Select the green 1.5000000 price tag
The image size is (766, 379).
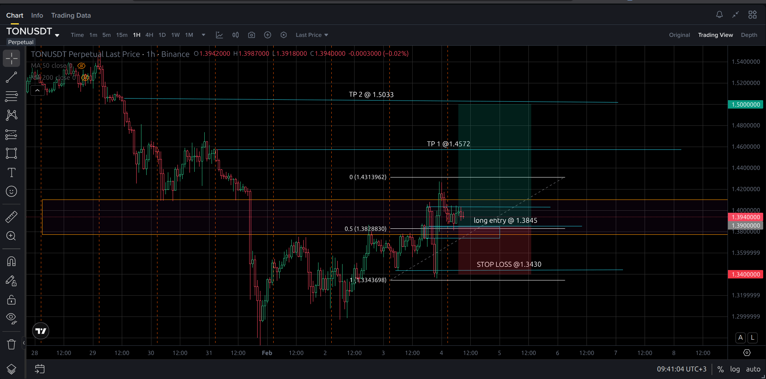tap(745, 105)
